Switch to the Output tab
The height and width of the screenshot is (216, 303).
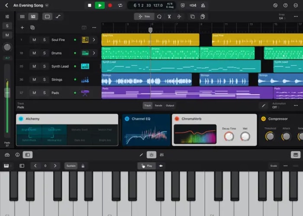click(x=170, y=105)
